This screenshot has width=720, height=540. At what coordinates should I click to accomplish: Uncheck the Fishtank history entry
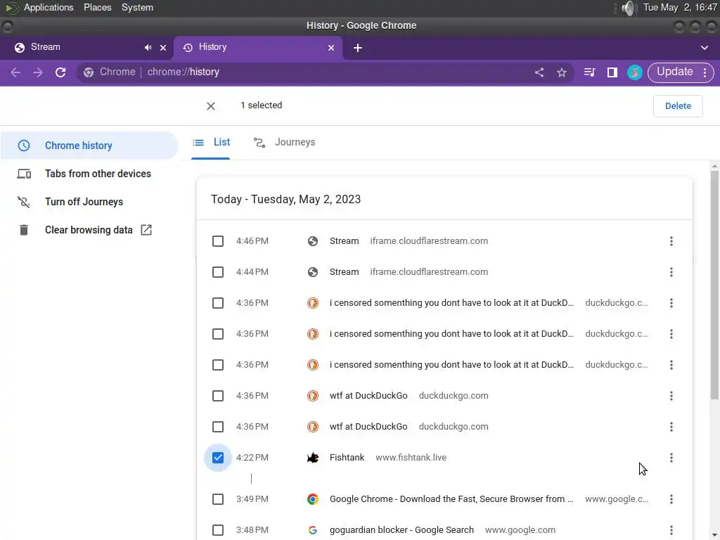pyautogui.click(x=218, y=457)
